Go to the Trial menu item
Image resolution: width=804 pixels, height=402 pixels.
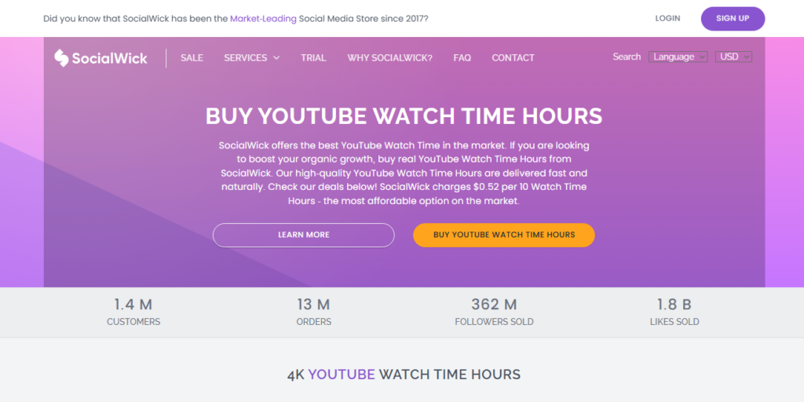(x=313, y=58)
